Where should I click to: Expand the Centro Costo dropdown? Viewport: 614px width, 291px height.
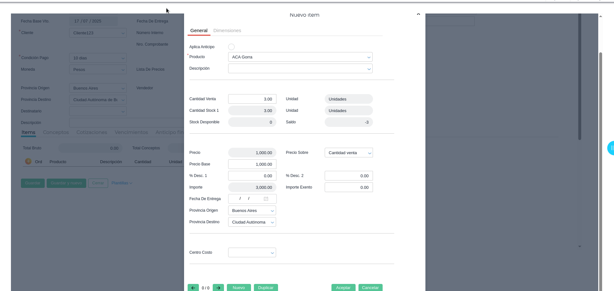272,253
